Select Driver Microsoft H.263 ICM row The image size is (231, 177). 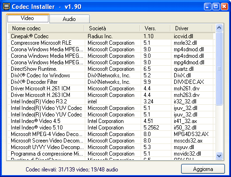111,95
